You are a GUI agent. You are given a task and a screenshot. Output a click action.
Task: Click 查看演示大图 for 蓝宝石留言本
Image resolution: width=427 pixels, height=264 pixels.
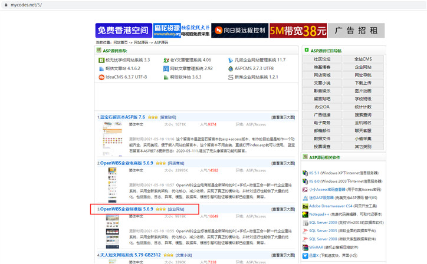283,117
